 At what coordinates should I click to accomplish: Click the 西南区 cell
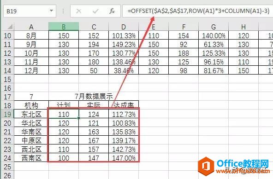(31, 158)
